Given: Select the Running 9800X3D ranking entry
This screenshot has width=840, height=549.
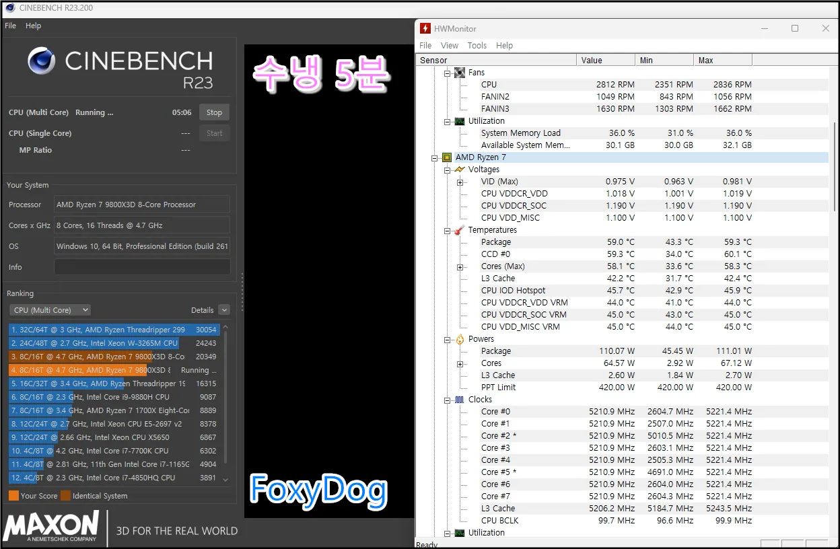Looking at the screenshot, I should 114,370.
